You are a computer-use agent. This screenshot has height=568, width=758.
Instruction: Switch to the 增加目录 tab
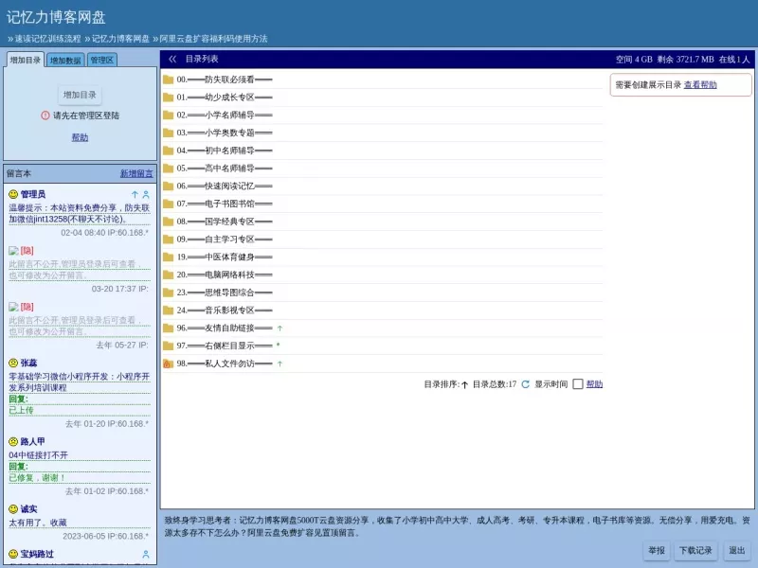26,60
